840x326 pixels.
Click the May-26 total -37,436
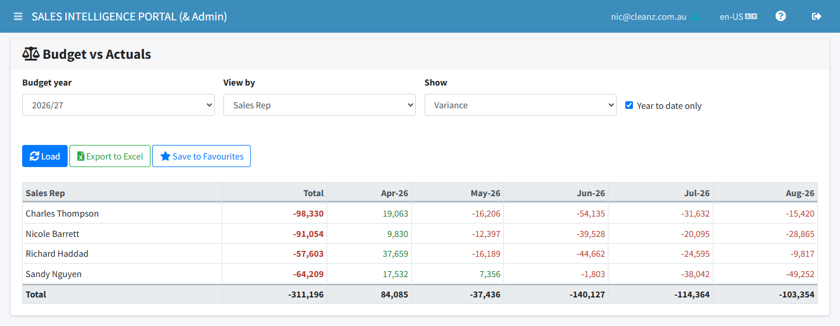[x=485, y=295]
